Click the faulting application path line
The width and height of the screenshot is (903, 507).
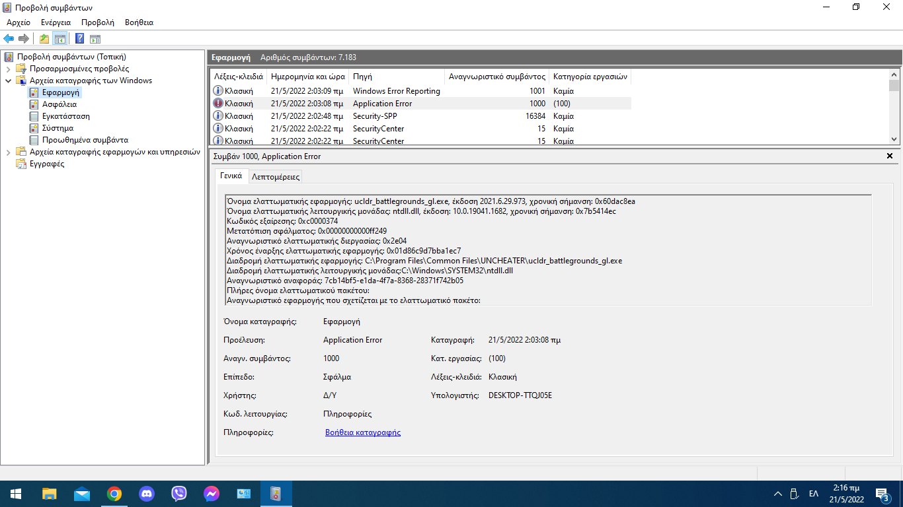pos(424,261)
